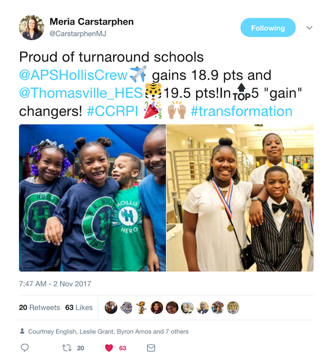Follow the #CCRPI hashtag link
Screen dimensions: 333x356
(x=112, y=111)
